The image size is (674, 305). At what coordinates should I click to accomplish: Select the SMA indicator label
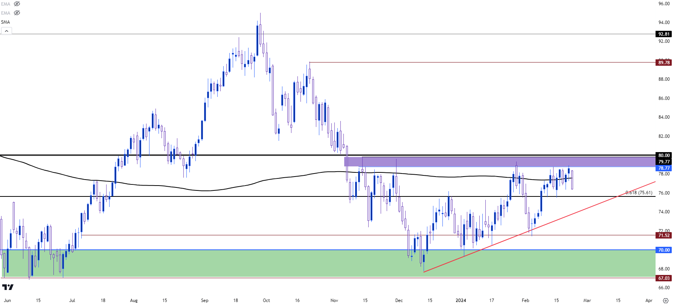tap(6, 22)
